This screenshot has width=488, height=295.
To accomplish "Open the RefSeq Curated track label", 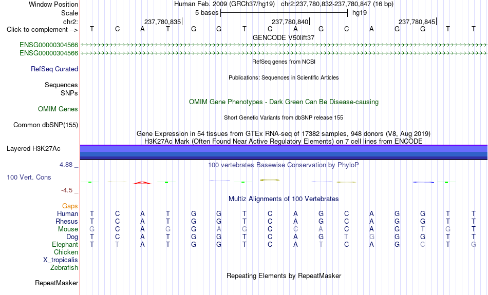I will 54,69.
